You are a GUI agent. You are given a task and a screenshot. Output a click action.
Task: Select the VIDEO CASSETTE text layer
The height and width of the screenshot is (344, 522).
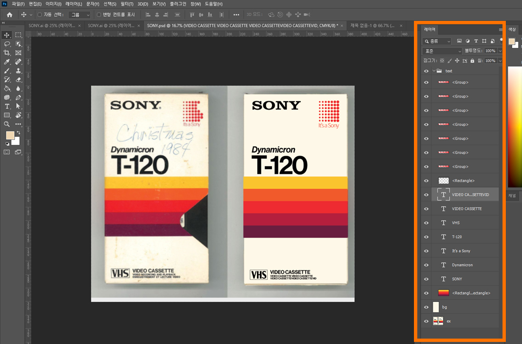pos(466,209)
